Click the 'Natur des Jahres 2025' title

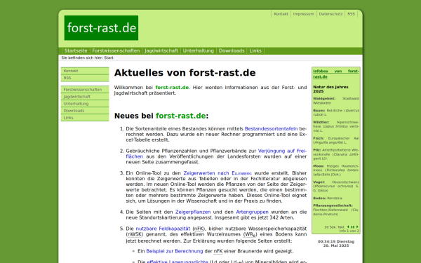pyautogui.click(x=330, y=89)
